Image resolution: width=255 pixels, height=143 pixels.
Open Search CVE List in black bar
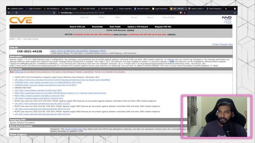tap(77, 27)
